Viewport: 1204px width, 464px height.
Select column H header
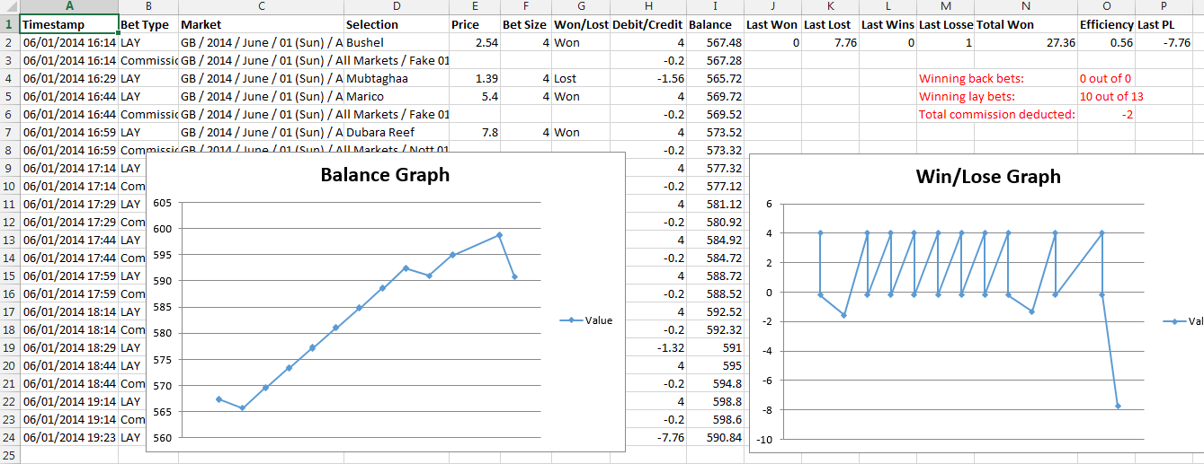[648, 7]
